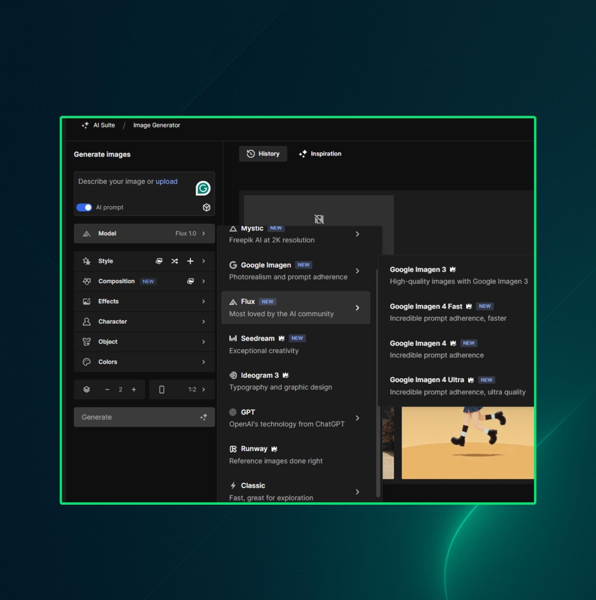Click the image reference icon in Style row
Image resolution: width=596 pixels, height=600 pixels.
point(159,261)
